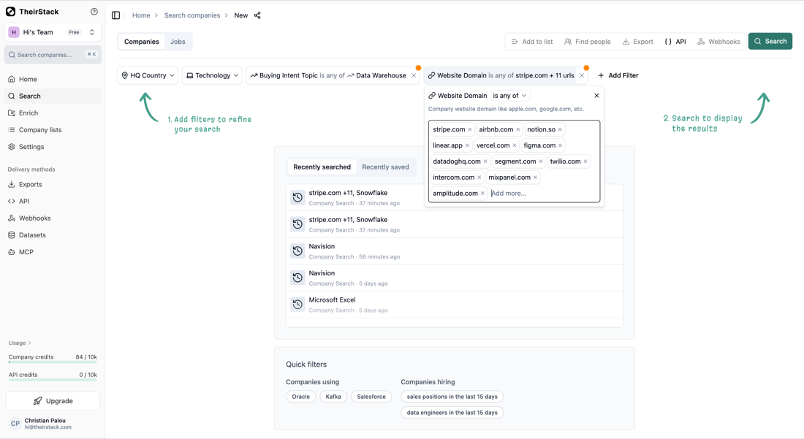Screen dimensions: 804x439
Task: Click the Export toolbar button
Action: coord(638,42)
